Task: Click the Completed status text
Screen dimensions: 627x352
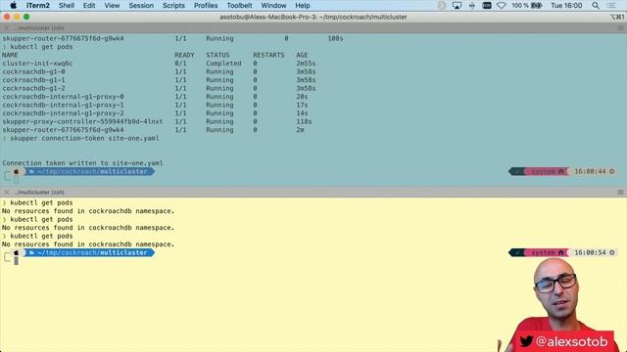Action: click(x=223, y=64)
